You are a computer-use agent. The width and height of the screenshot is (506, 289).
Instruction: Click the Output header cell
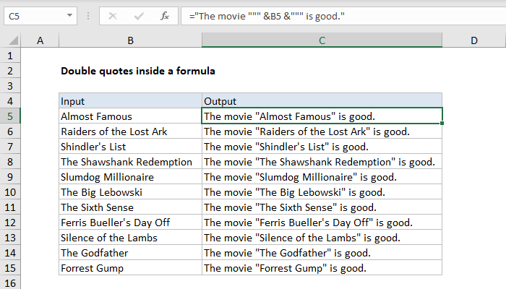coord(322,100)
